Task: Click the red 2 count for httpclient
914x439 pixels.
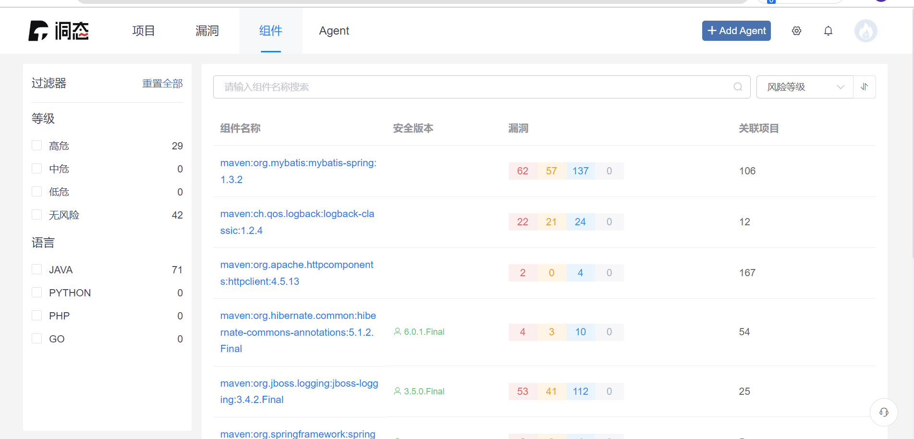Action: pos(523,273)
